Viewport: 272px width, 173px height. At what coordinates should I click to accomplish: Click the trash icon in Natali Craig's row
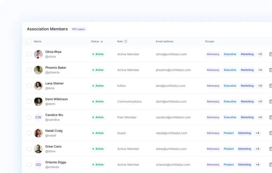(x=270, y=133)
